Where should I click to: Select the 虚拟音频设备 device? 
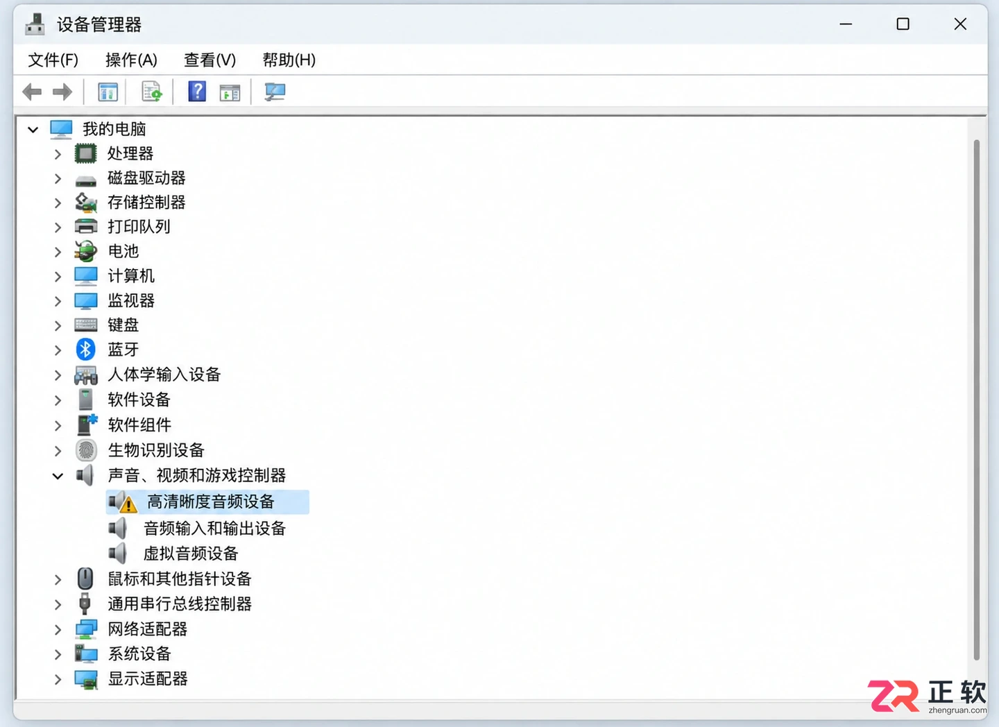[191, 554]
